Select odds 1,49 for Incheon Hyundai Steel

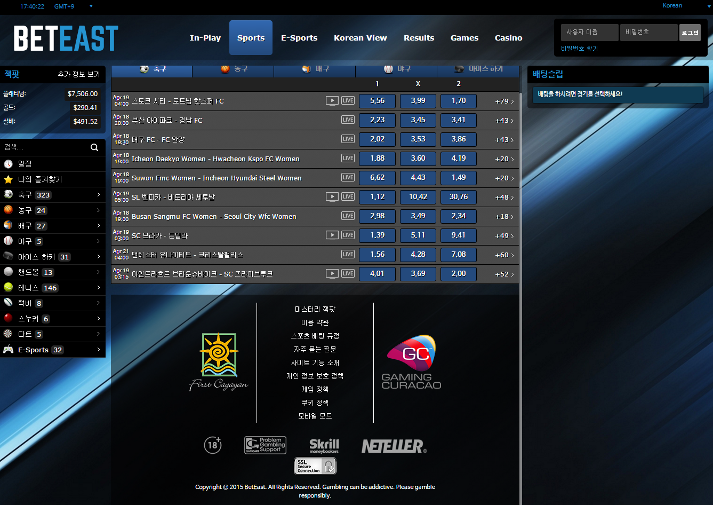[459, 178]
